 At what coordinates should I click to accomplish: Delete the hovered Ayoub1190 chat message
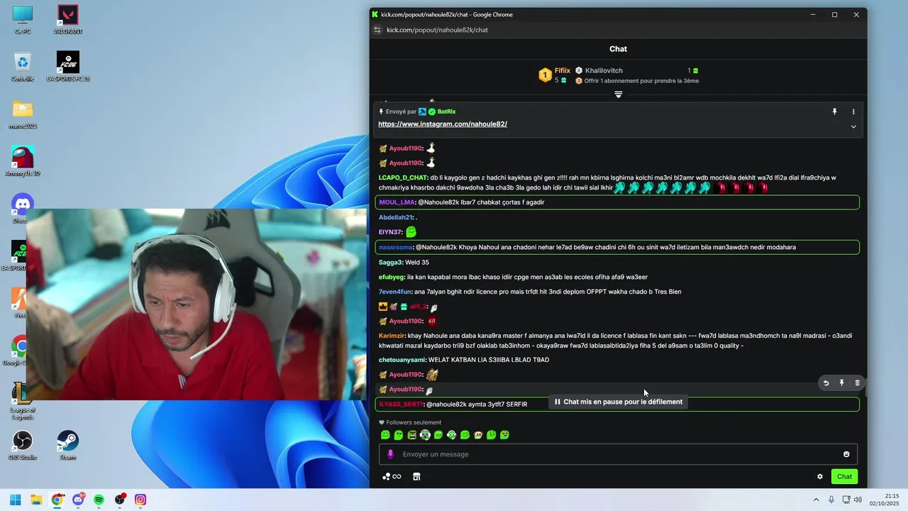857,383
